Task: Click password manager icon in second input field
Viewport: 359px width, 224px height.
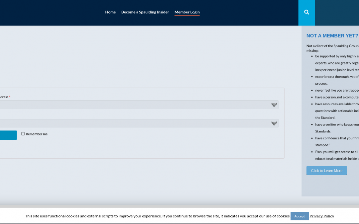Action: click(274, 123)
